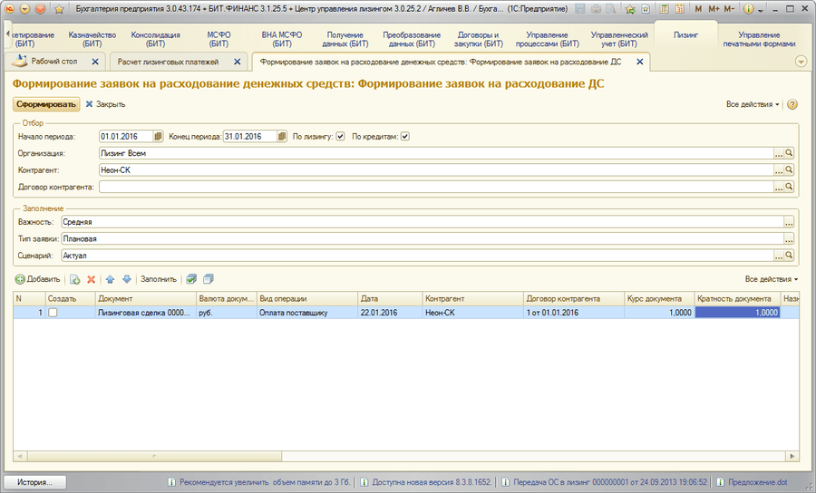Open calendar picker for Конец периода
Viewport: 816px width, 493px height.
click(282, 136)
